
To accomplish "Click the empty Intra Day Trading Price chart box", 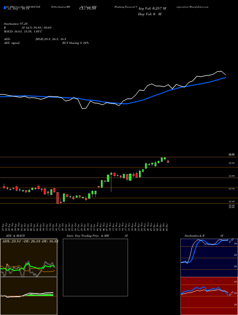I will [95, 267].
